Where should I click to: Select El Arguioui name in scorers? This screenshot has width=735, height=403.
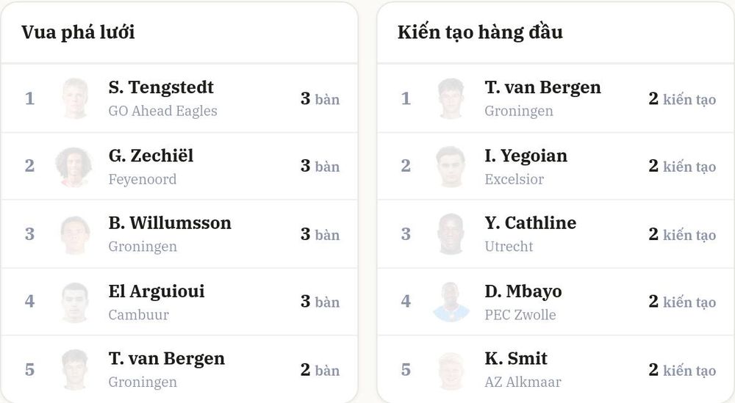157,291
